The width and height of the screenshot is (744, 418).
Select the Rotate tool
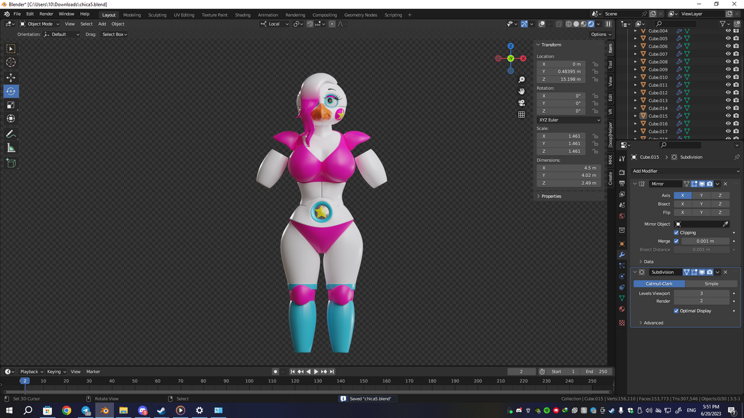(11, 91)
